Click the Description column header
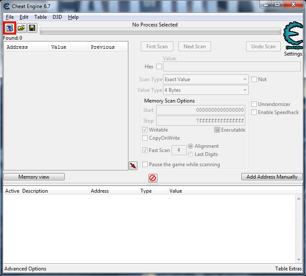306x276 pixels. [55, 191]
